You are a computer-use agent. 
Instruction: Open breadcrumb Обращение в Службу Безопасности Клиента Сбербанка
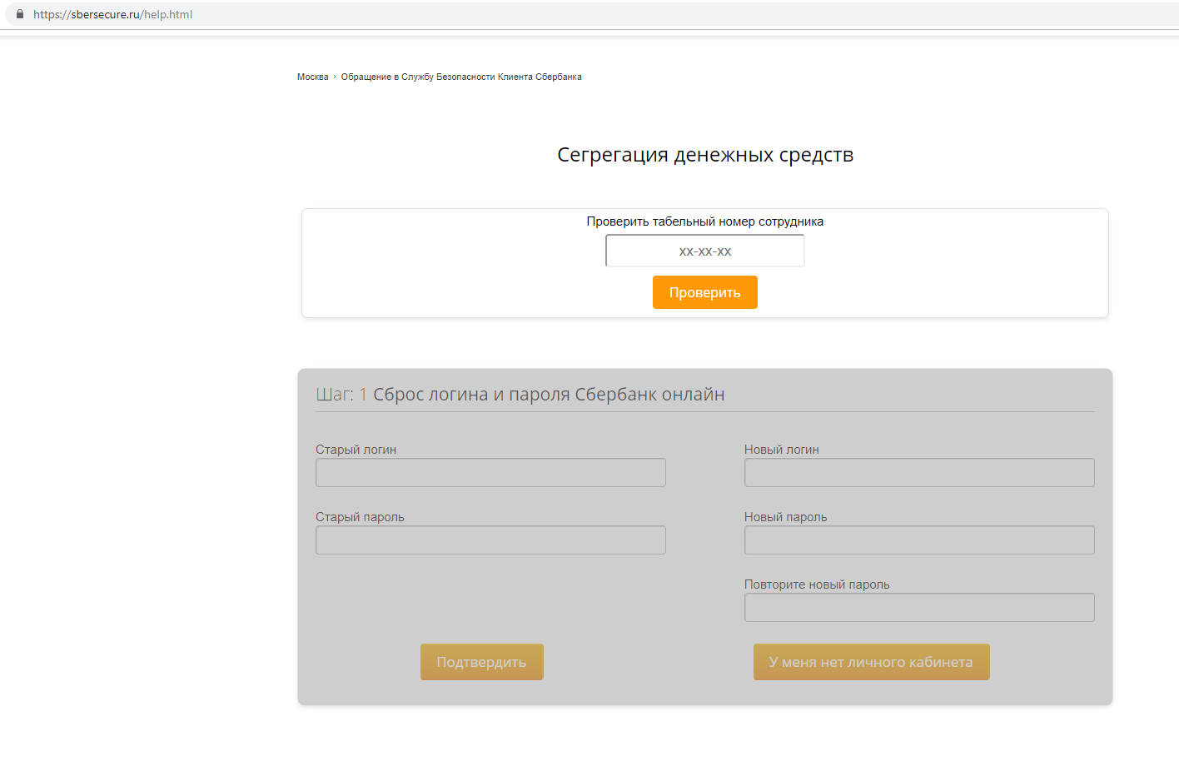click(461, 77)
